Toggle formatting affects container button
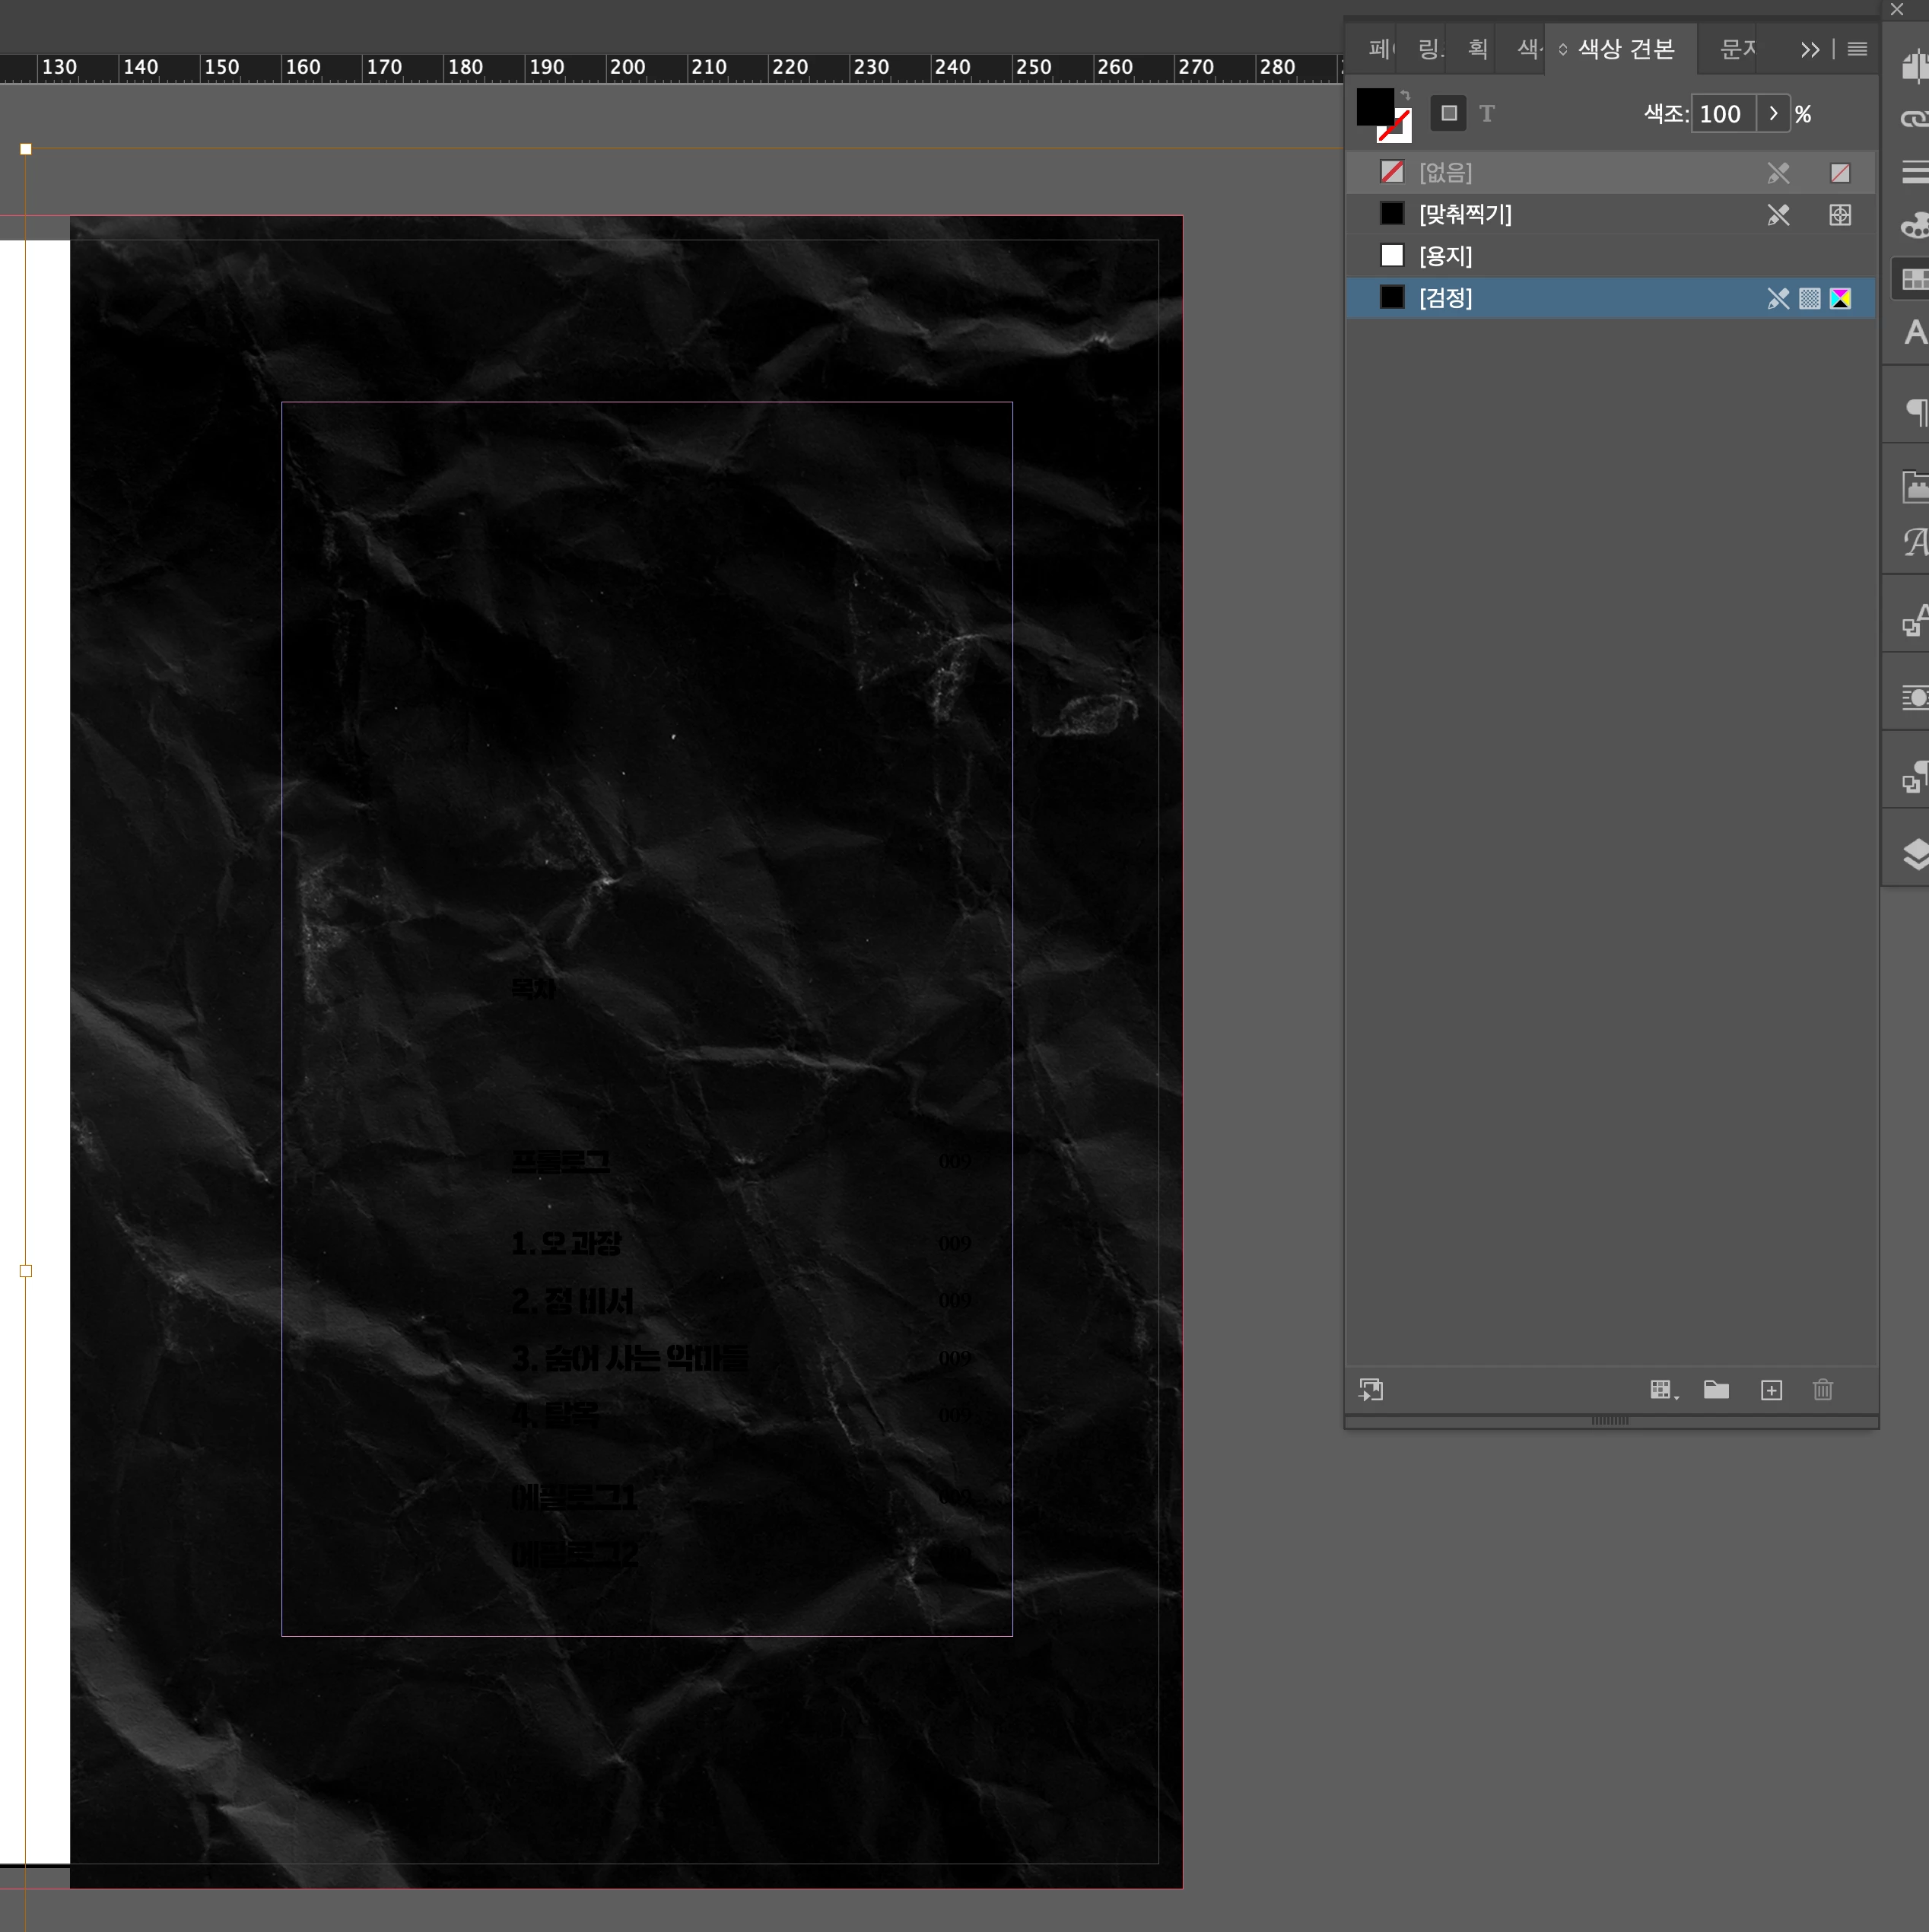The width and height of the screenshot is (1929, 1932). pyautogui.click(x=1448, y=113)
